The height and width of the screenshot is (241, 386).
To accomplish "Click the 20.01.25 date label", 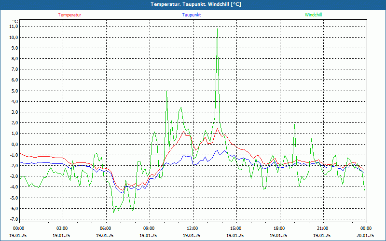I will point(365,235).
